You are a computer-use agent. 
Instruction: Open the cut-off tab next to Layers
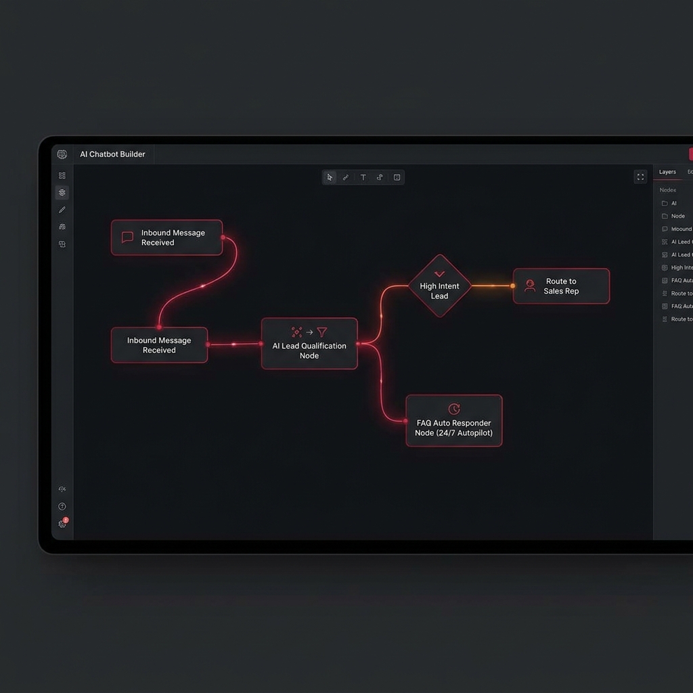(690, 172)
